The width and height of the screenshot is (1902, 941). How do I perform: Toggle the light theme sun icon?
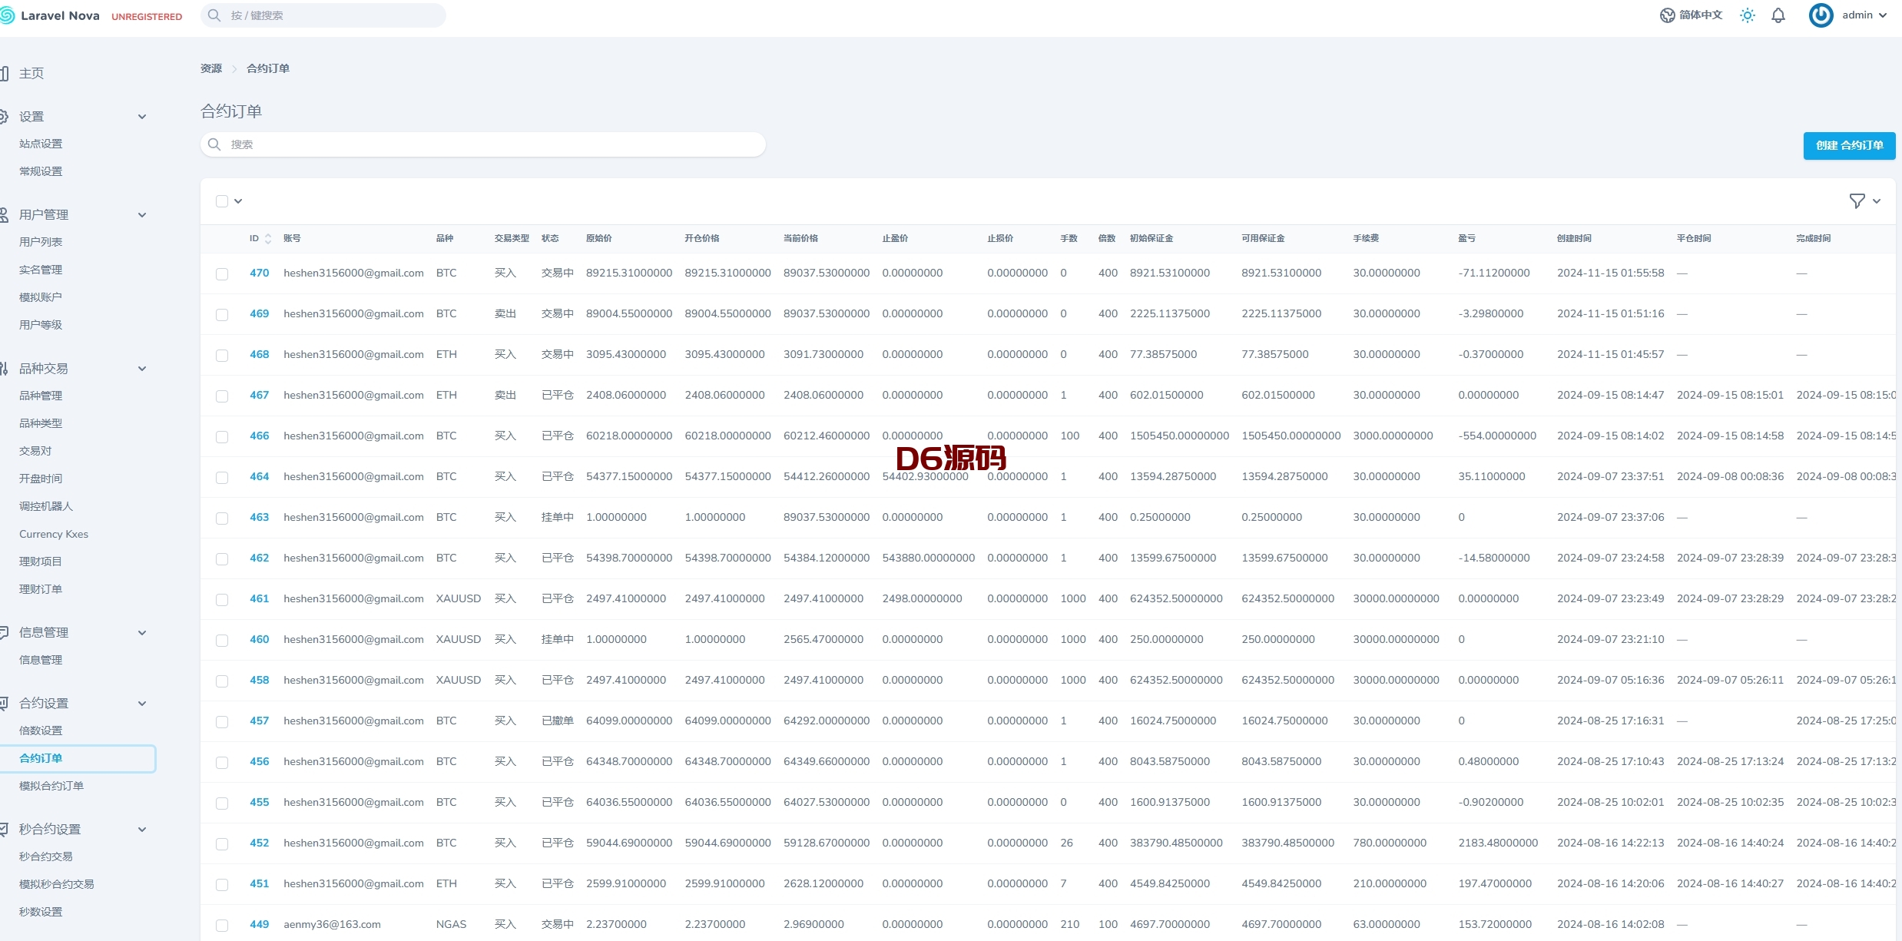click(1748, 15)
